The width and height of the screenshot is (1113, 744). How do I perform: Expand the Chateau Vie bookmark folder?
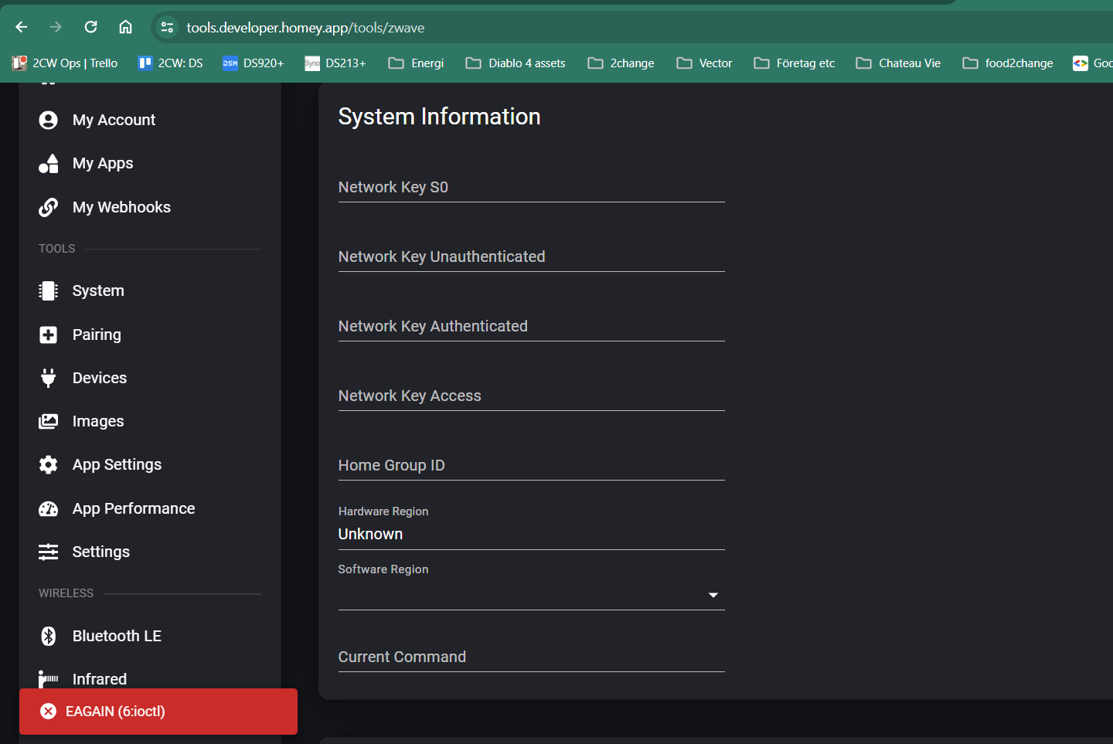[x=898, y=63]
